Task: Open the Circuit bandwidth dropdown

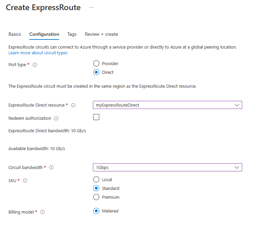Action: pos(168,167)
